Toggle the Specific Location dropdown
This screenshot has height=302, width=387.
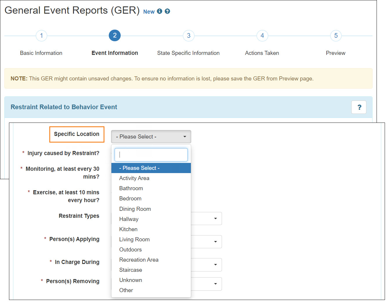point(151,136)
